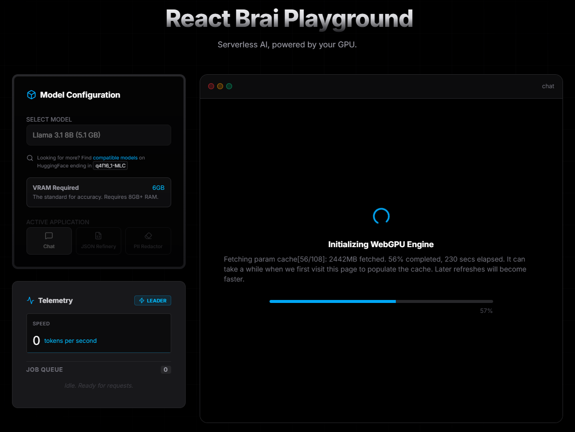The width and height of the screenshot is (575, 432).
Task: Click the model download progress bar
Action: pos(381,301)
